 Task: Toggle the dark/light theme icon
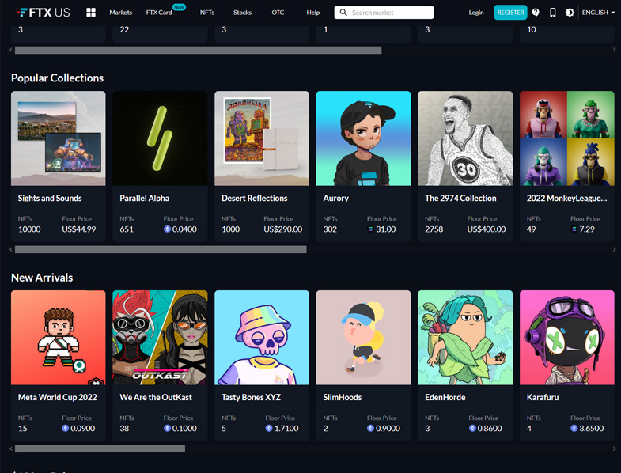(570, 13)
